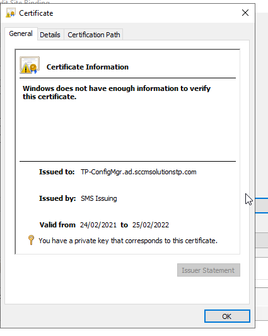
Task: Close the Certificate dialog with X
Action: coord(245,13)
